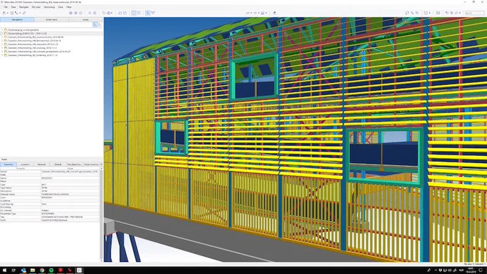Image resolution: width=487 pixels, height=274 pixels.
Task: Select the Default properties tab
Action: coord(58,164)
